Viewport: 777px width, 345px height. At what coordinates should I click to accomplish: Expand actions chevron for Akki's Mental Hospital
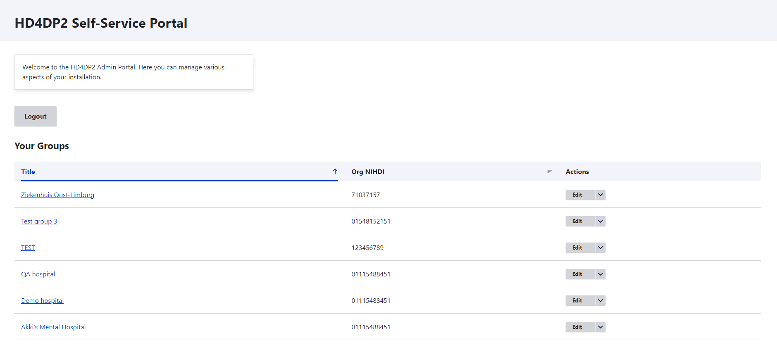click(x=601, y=327)
